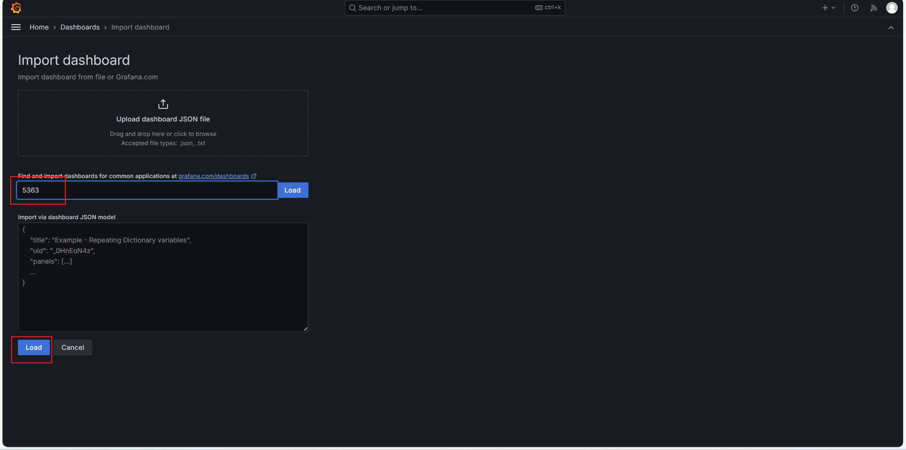This screenshot has width=906, height=450.
Task: Open the news feed RSS icon
Action: click(x=874, y=8)
